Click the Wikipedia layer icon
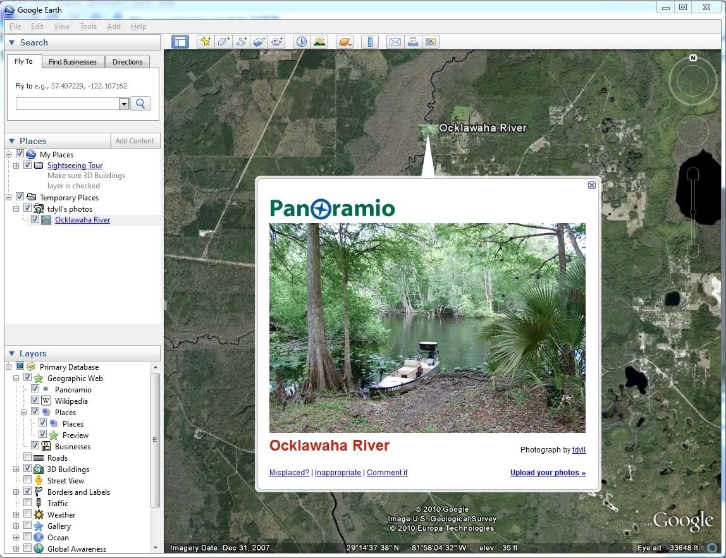Viewport: 726px width, 558px height. coord(46,401)
